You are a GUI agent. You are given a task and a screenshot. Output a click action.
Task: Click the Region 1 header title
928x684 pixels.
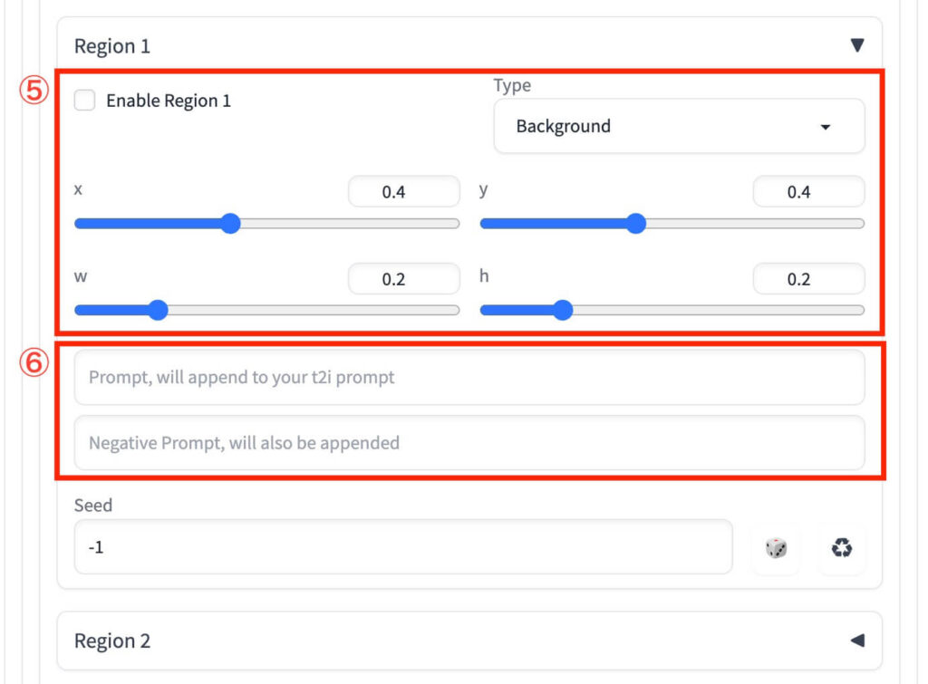click(x=112, y=46)
